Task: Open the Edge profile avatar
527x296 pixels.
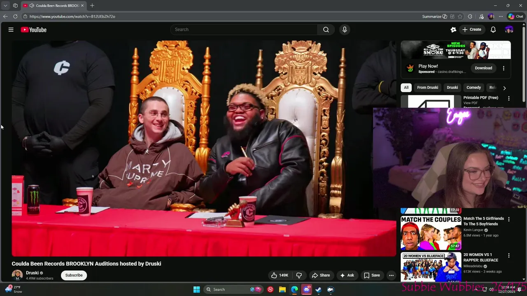Action: 491,16
